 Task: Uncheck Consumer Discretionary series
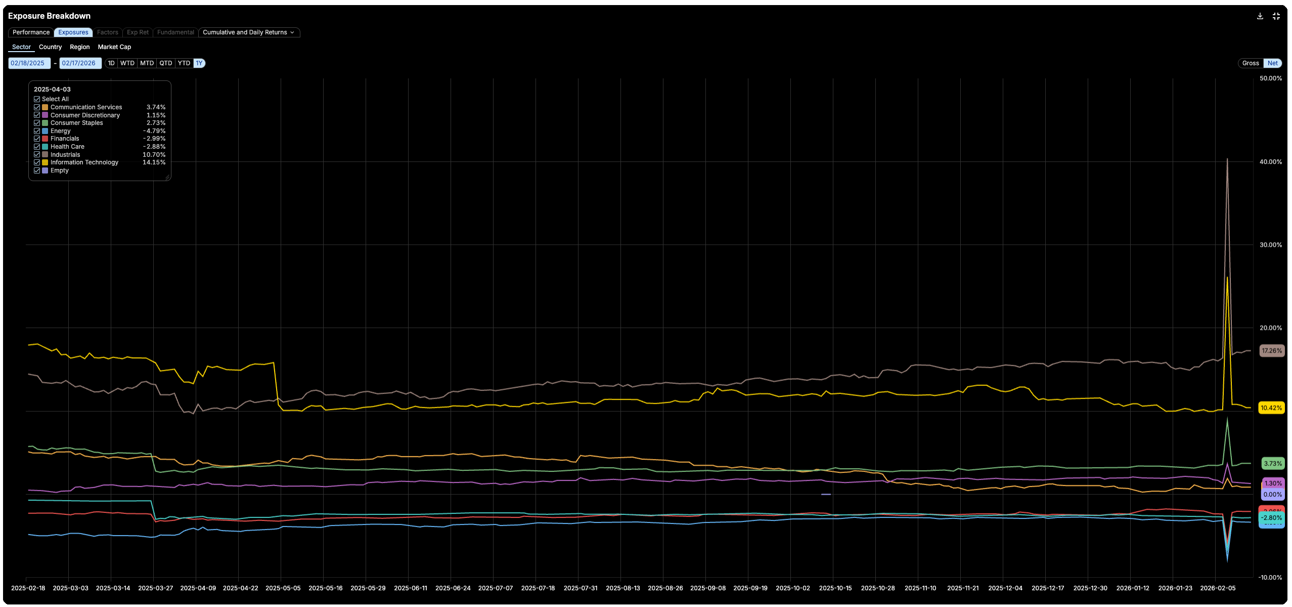(37, 115)
